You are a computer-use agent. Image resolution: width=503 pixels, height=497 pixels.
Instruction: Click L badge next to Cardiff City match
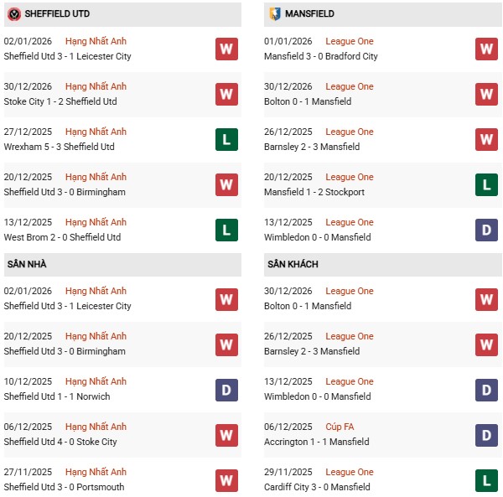486,479
